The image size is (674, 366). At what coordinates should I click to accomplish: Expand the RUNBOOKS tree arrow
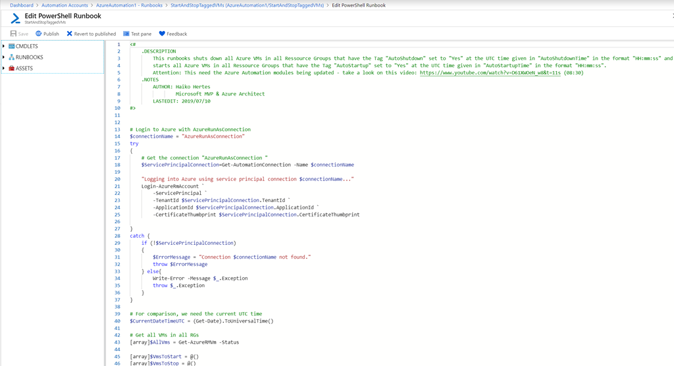(4, 57)
